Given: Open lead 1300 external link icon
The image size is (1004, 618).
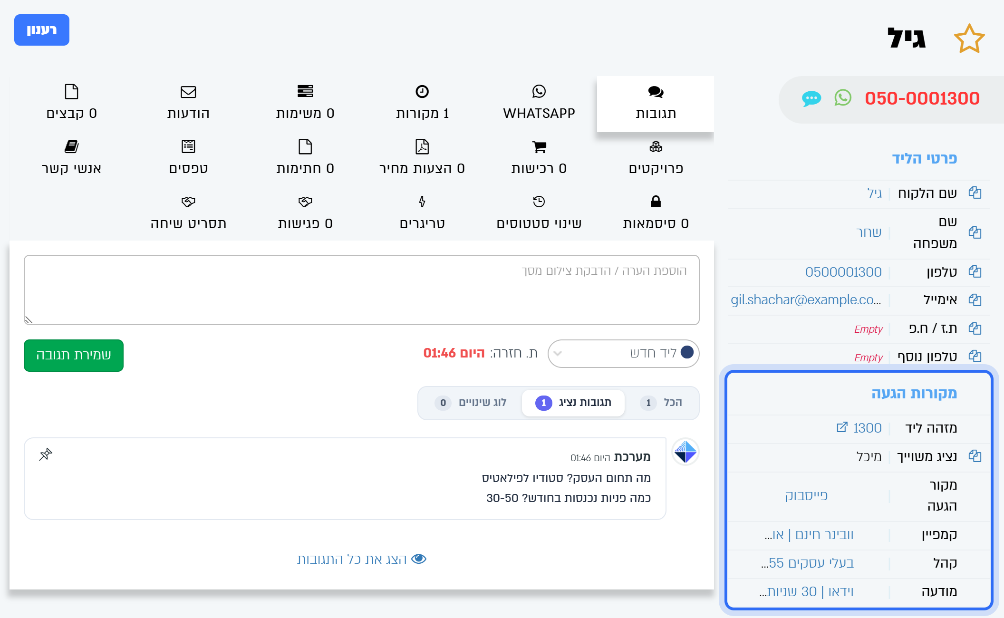Looking at the screenshot, I should click(842, 427).
